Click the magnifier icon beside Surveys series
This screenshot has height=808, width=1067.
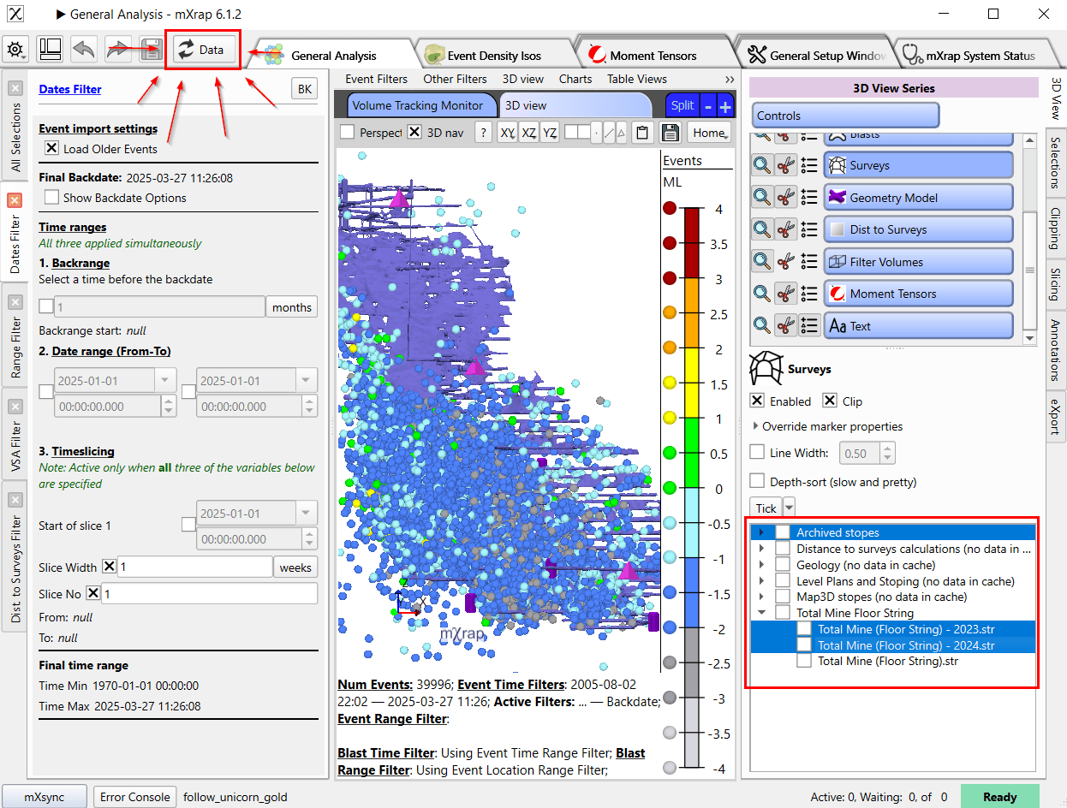pos(761,164)
